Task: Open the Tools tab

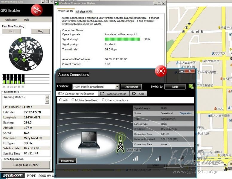Action: coord(138,94)
